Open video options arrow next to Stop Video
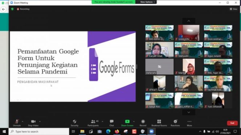Screen dimensions: 241x135 point(40,122)
